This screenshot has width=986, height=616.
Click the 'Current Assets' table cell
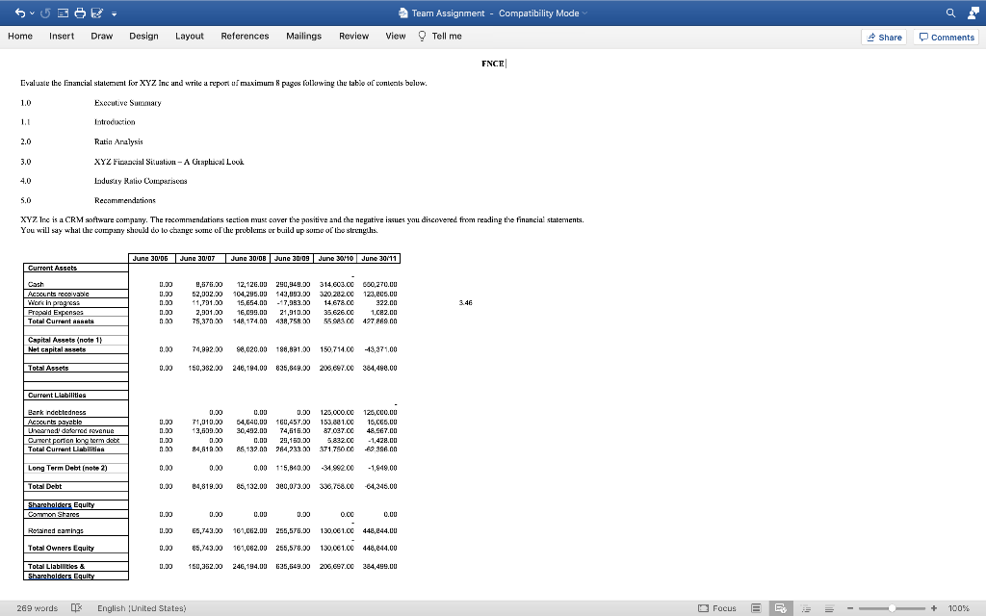(x=75, y=268)
